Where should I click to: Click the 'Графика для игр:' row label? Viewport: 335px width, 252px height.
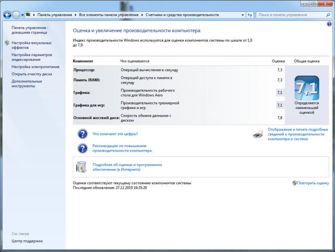click(89, 105)
